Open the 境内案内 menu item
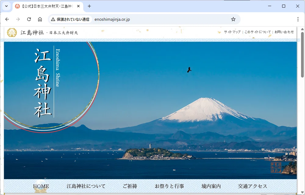The image size is (305, 195). (x=211, y=186)
